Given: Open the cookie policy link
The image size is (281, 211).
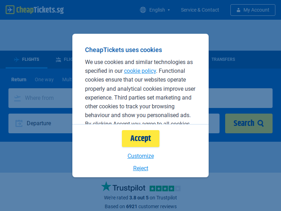Looking at the screenshot, I should click(x=140, y=71).
